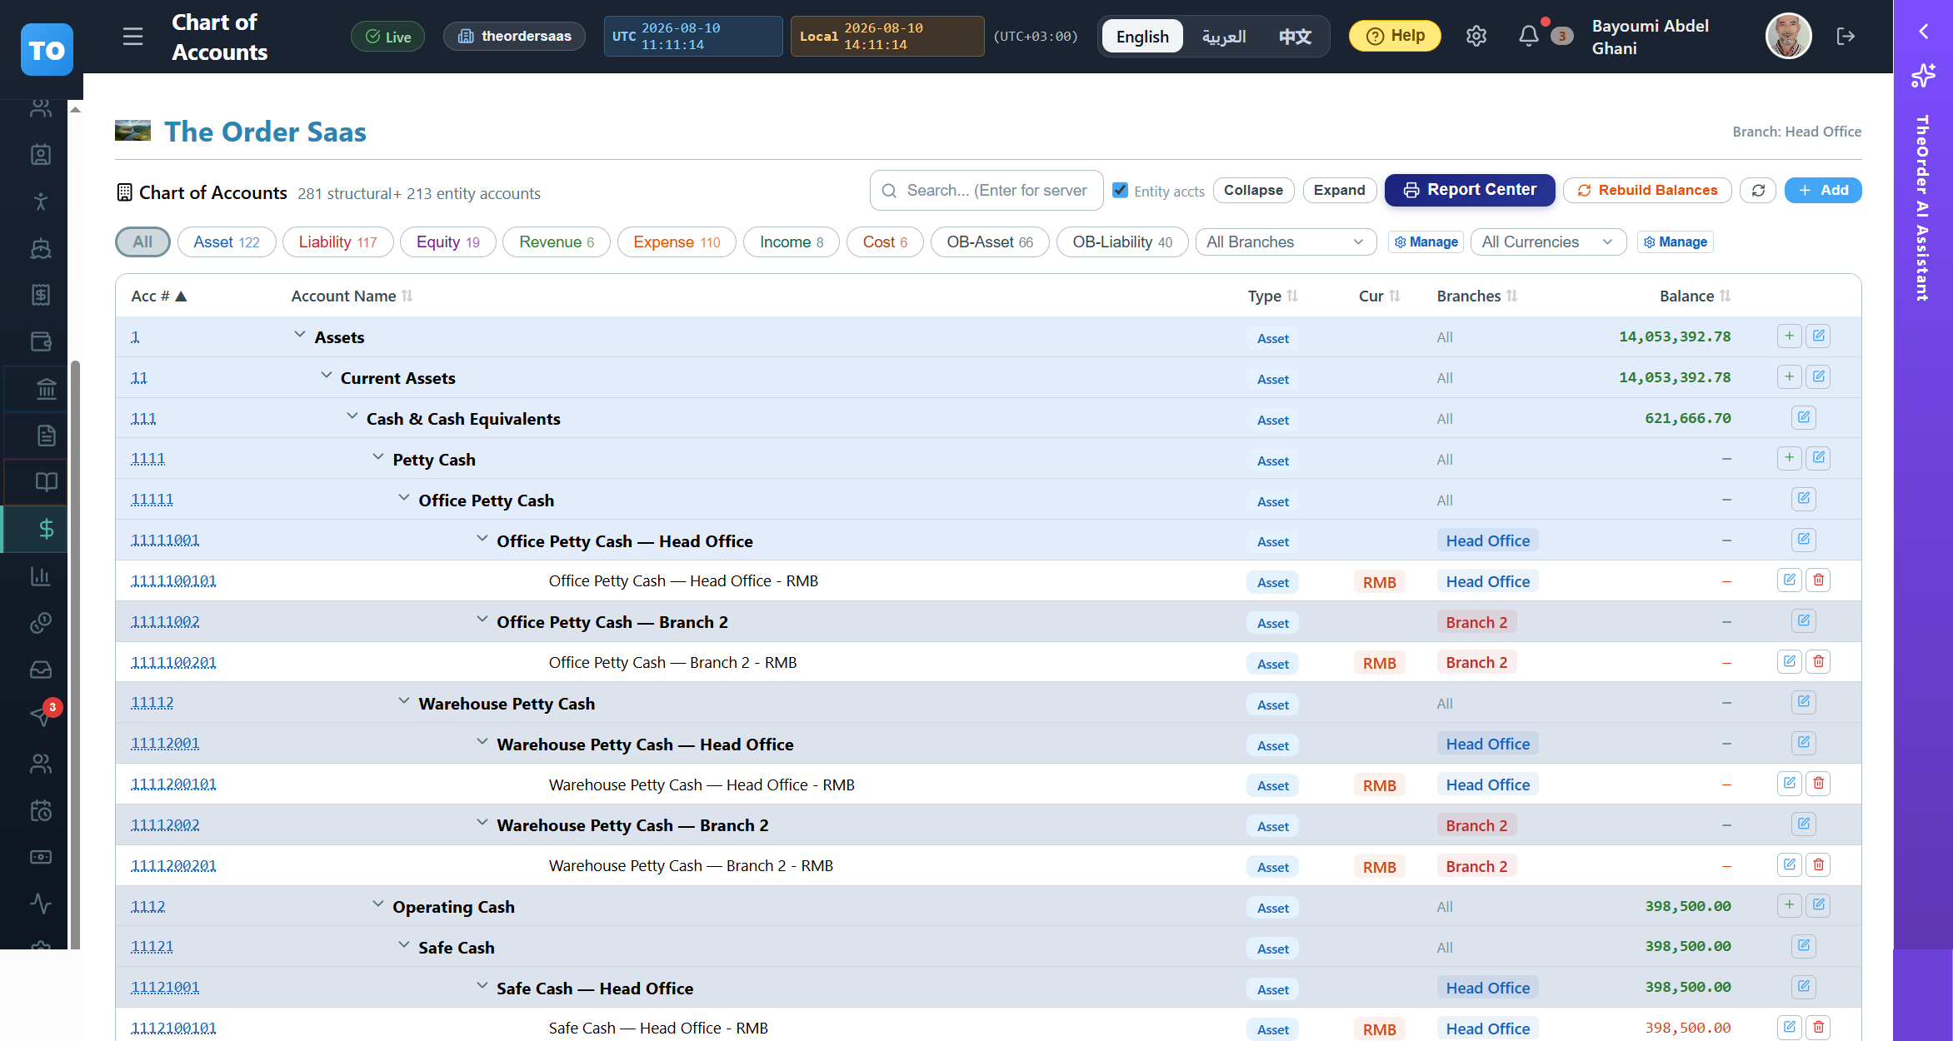Screen dimensions: 1953x1041
Task: Sort by Acc # column header
Action: 159,296
